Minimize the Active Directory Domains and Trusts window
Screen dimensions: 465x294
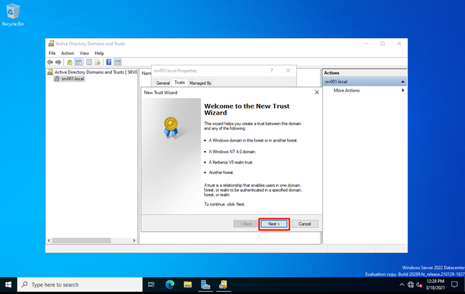[x=366, y=44]
